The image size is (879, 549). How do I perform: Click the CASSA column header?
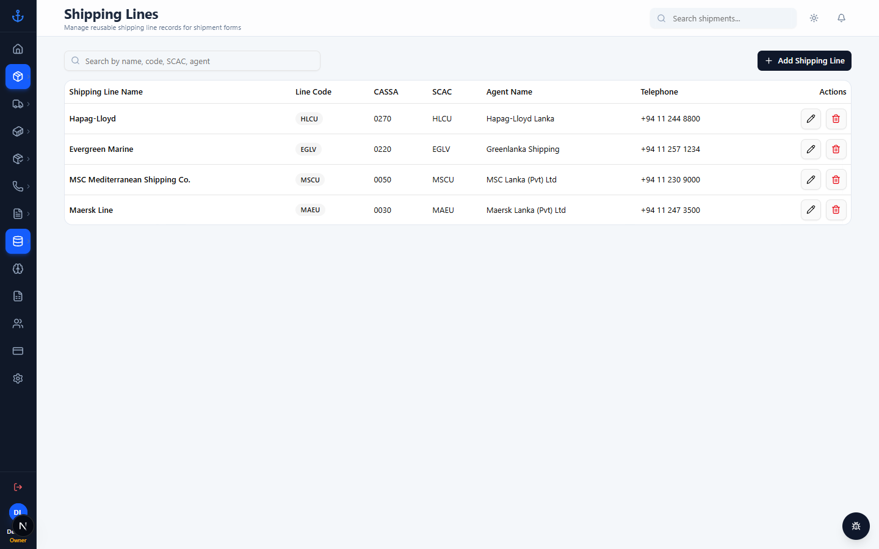click(x=386, y=92)
